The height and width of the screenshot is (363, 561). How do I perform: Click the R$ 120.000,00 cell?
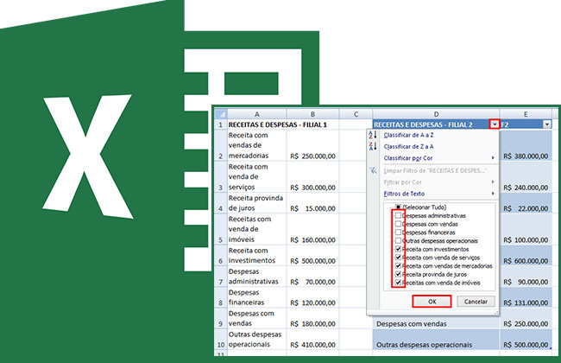point(312,297)
